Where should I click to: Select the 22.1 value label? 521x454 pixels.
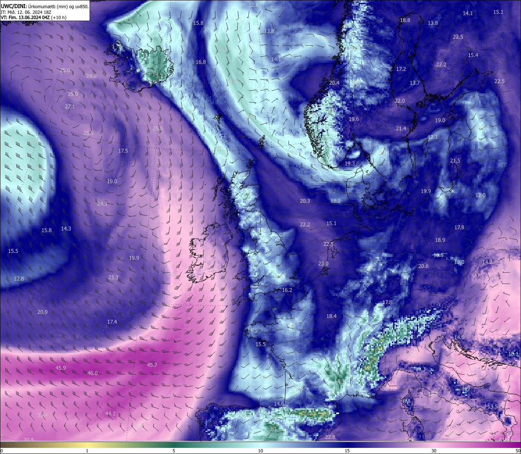pos(70,106)
